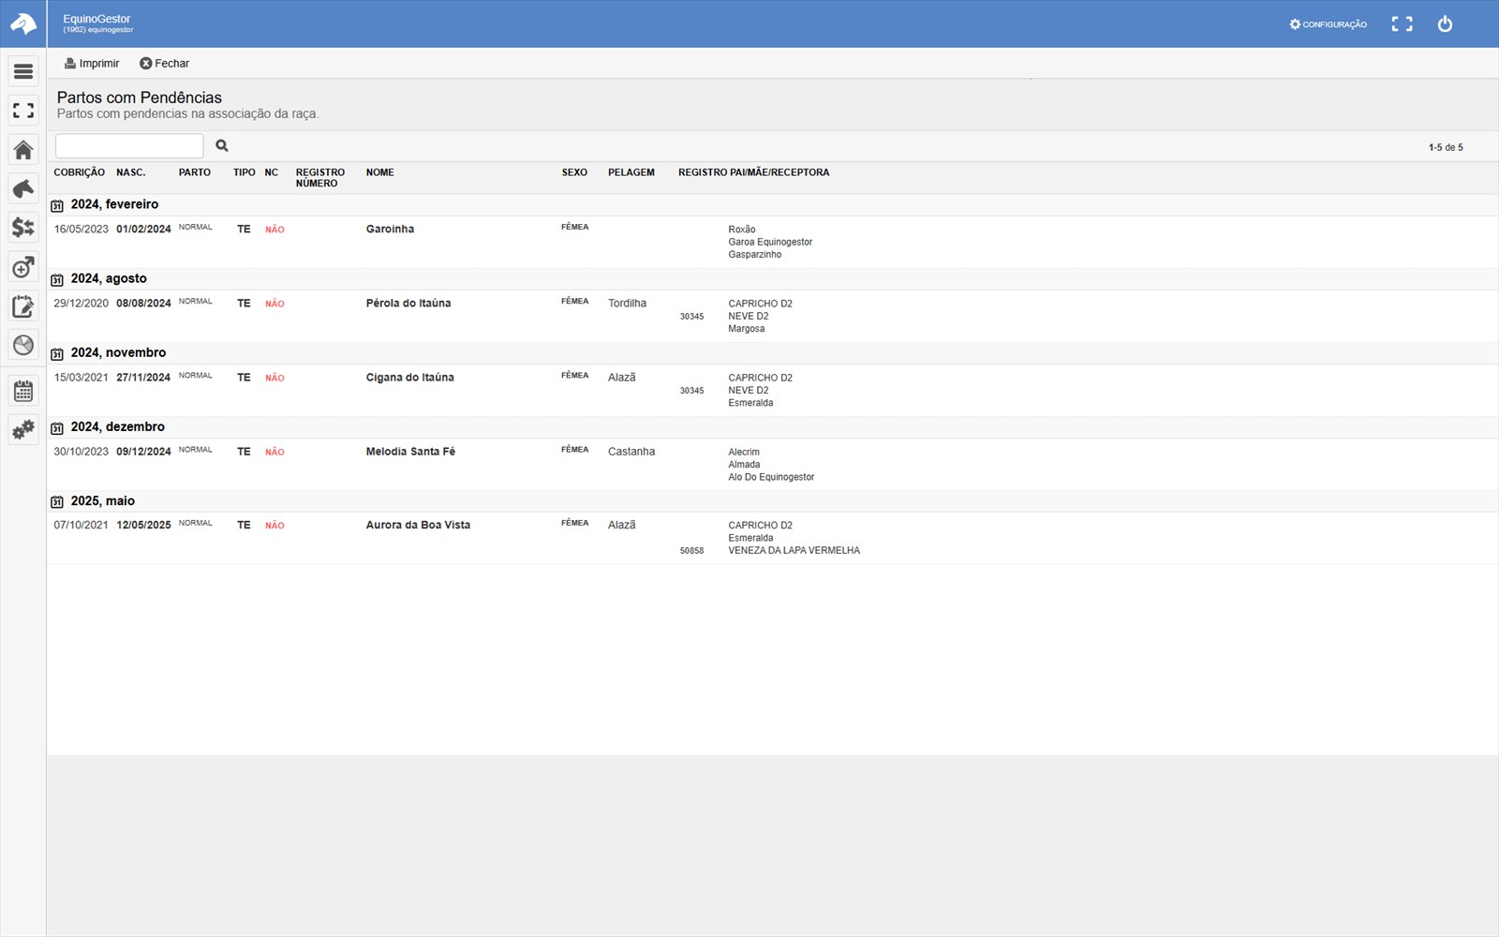Click into the search input field
The height and width of the screenshot is (937, 1499).
click(129, 145)
